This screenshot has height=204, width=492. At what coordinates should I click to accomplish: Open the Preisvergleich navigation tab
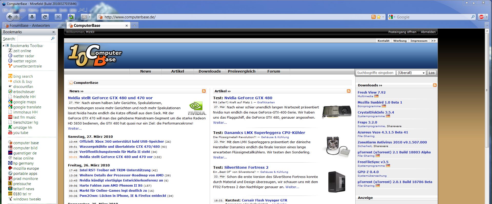coord(242,71)
